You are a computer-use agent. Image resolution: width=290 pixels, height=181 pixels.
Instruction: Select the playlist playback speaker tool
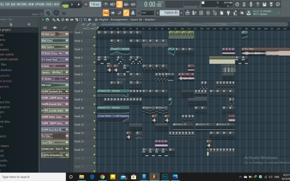pos(90,19)
